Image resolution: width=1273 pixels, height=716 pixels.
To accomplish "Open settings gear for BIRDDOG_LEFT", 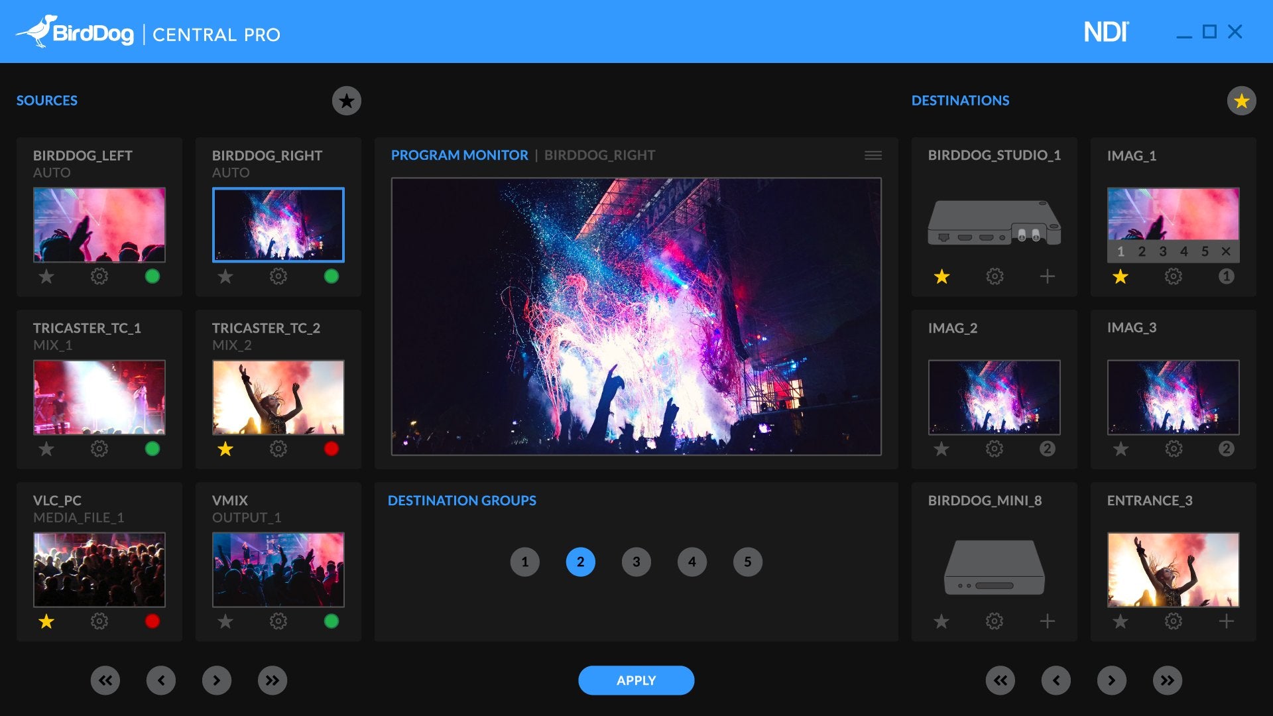I will 99,276.
